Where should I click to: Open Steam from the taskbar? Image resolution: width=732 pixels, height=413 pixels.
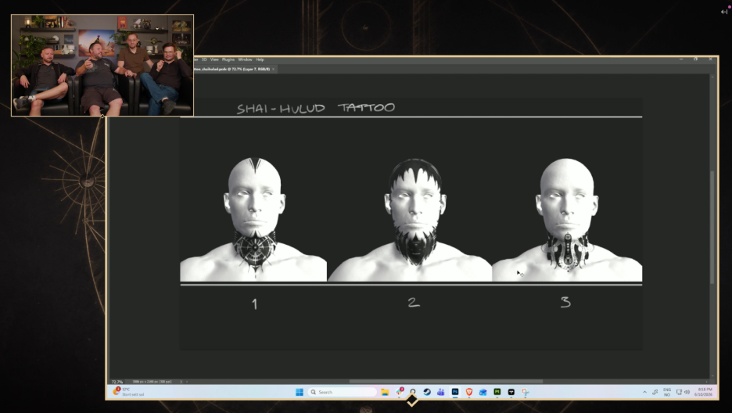click(x=427, y=392)
